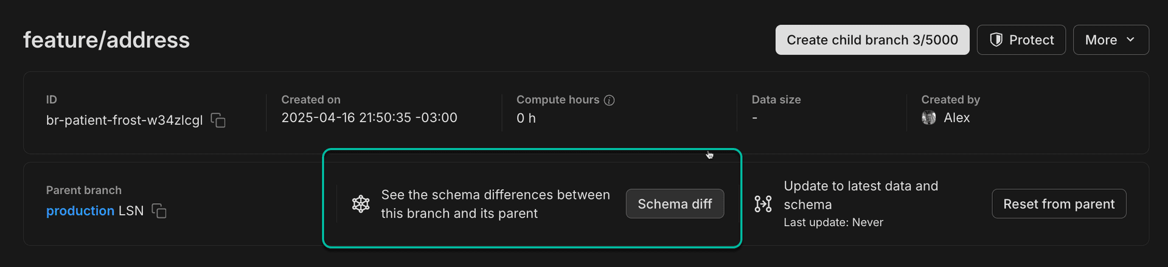Image resolution: width=1168 pixels, height=267 pixels.
Task: Click the branch merge icon beside Update text
Action: coord(763,204)
